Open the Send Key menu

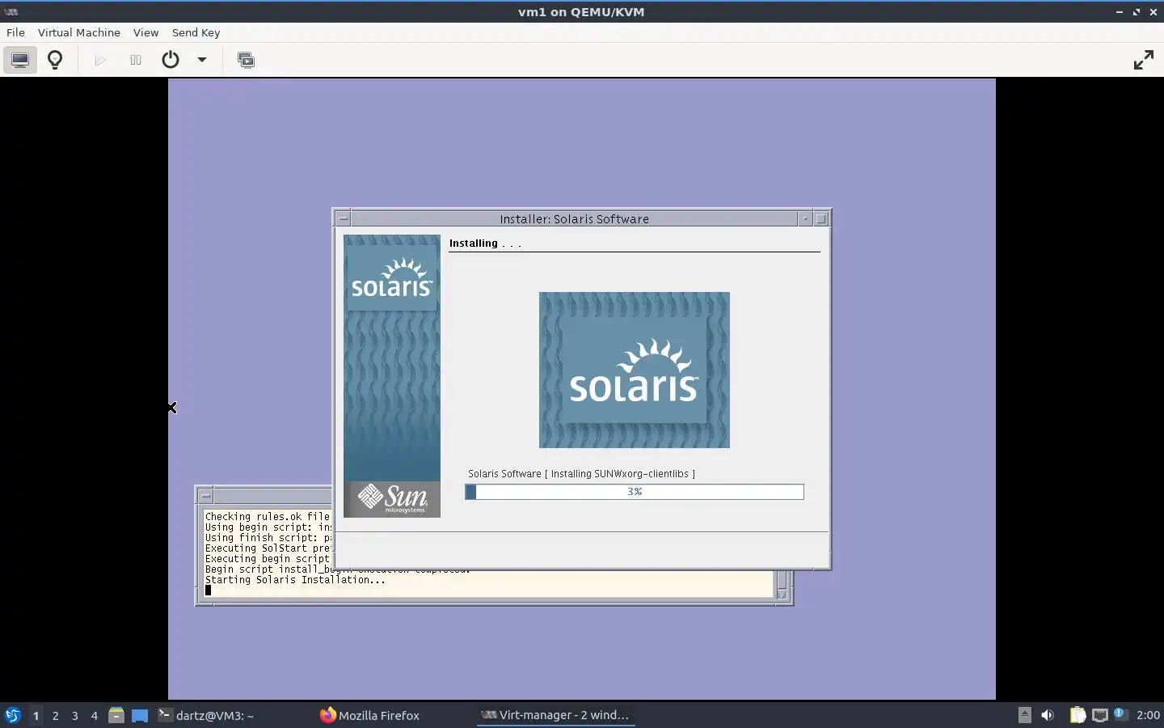(x=196, y=32)
